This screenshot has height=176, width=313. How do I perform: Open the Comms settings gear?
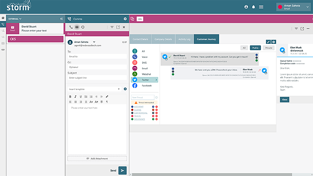tap(125, 19)
